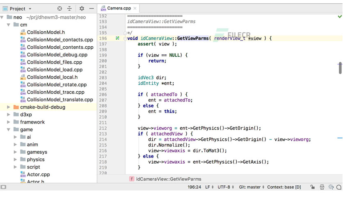Viewport: 343px width, 198px height.
Task: Click the d3xp folder icon
Action: pyautogui.click(x=16, y=115)
